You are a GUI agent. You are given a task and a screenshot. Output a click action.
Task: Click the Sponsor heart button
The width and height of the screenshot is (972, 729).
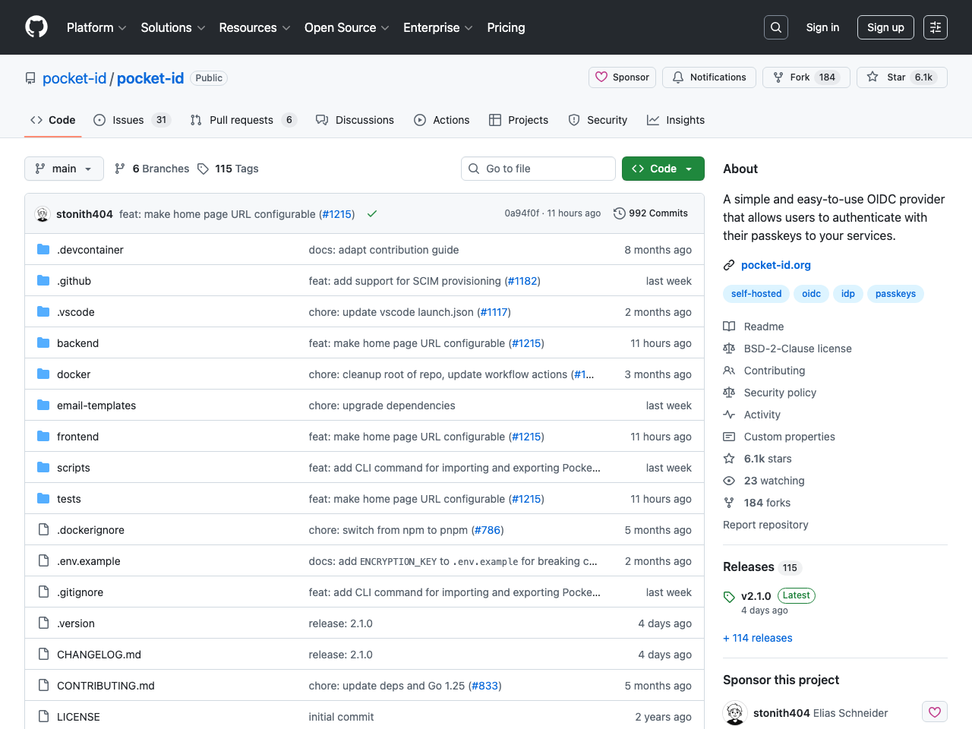tap(622, 77)
